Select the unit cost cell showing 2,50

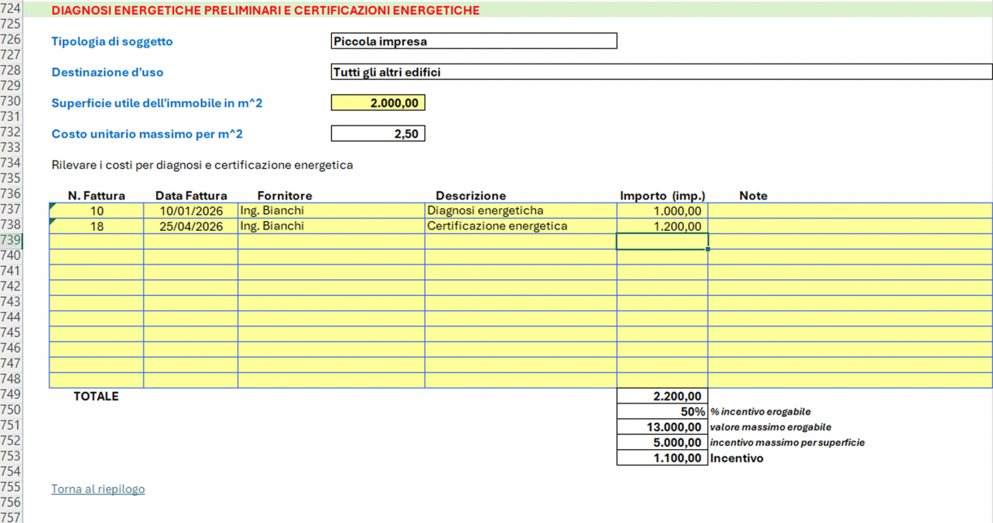(378, 134)
